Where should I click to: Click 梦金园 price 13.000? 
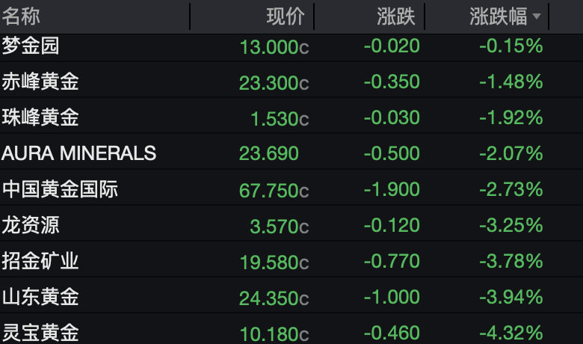274,46
